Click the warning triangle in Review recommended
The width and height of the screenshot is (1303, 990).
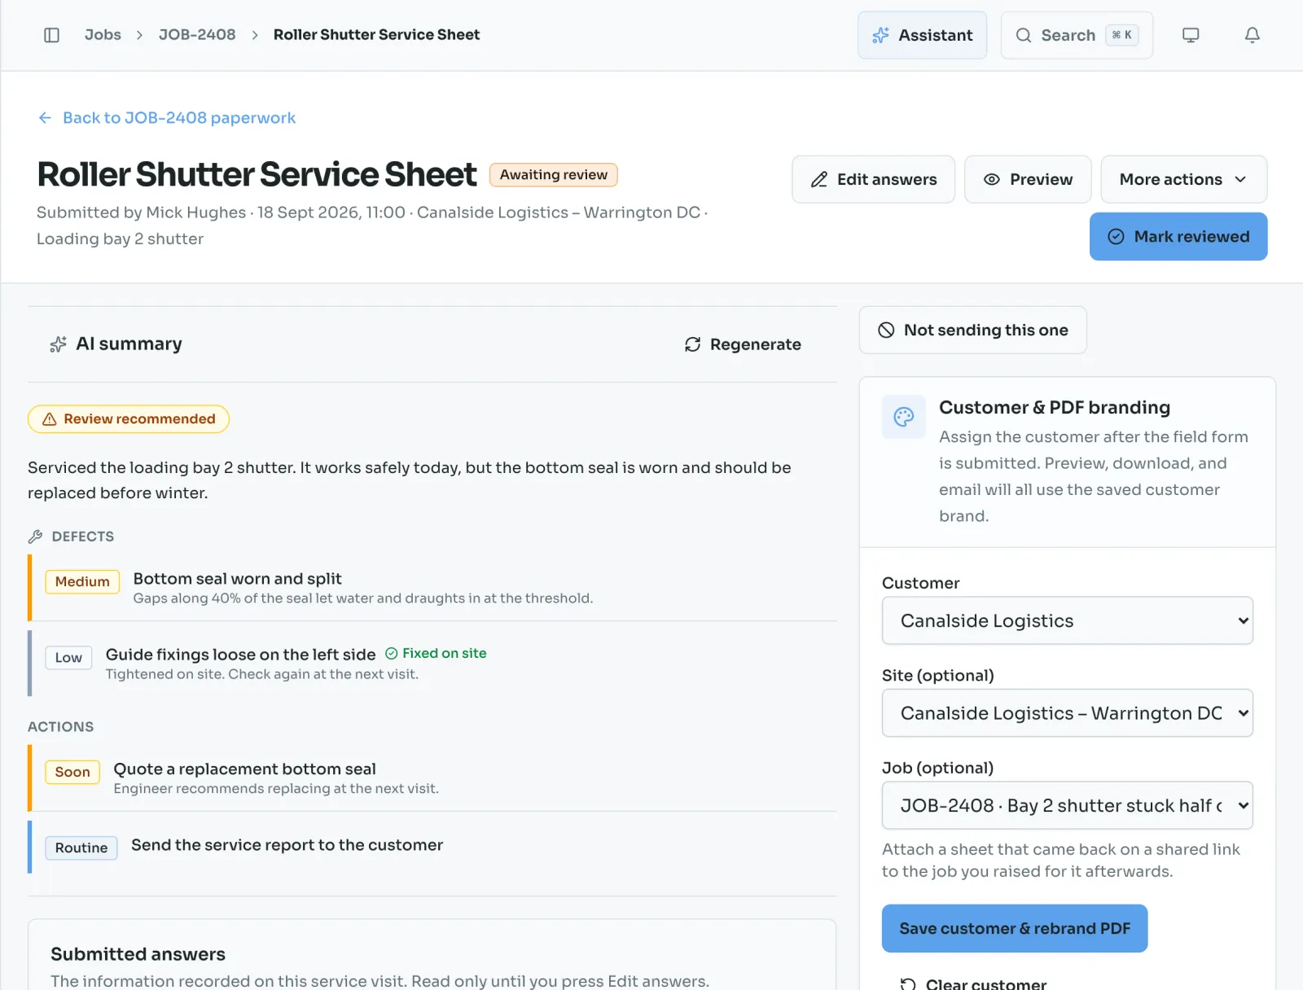pos(50,419)
